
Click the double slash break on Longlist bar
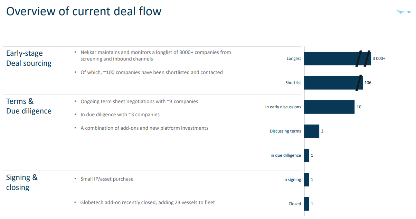click(x=363, y=58)
